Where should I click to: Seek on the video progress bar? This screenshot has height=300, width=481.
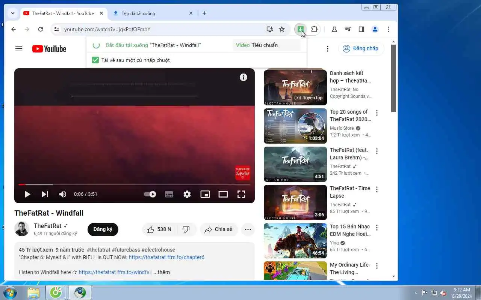pyautogui.click(x=135, y=184)
